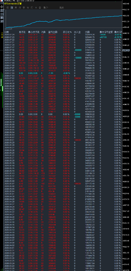The height and width of the screenshot is (271, 131).
Task: Click the 盈亏金额 column header
Action: [x=53, y=32]
